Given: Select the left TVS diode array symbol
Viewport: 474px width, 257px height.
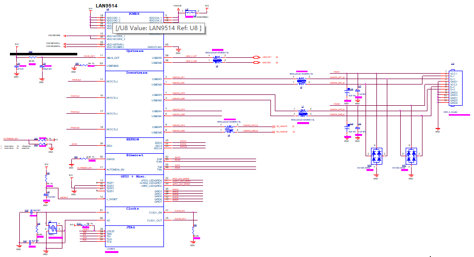Looking at the screenshot, I should click(x=376, y=156).
